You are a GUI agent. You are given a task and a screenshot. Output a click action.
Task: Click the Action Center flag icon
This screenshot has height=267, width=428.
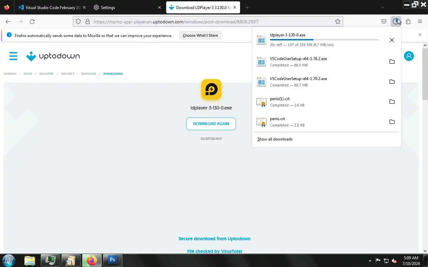tap(378, 260)
